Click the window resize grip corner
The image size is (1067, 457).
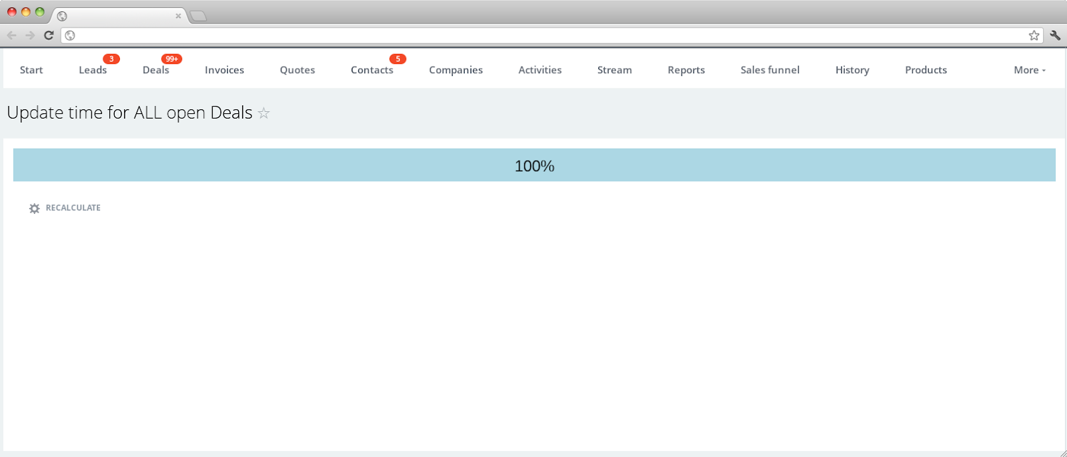tap(1062, 452)
